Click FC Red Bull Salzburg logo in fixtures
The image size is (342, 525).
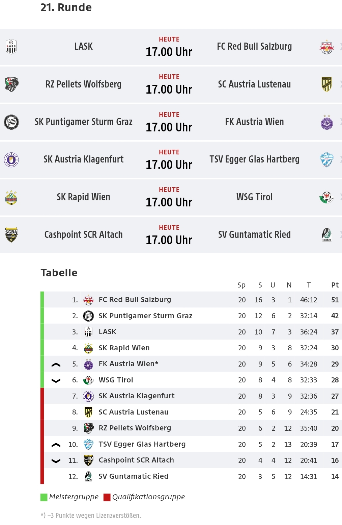point(326,47)
